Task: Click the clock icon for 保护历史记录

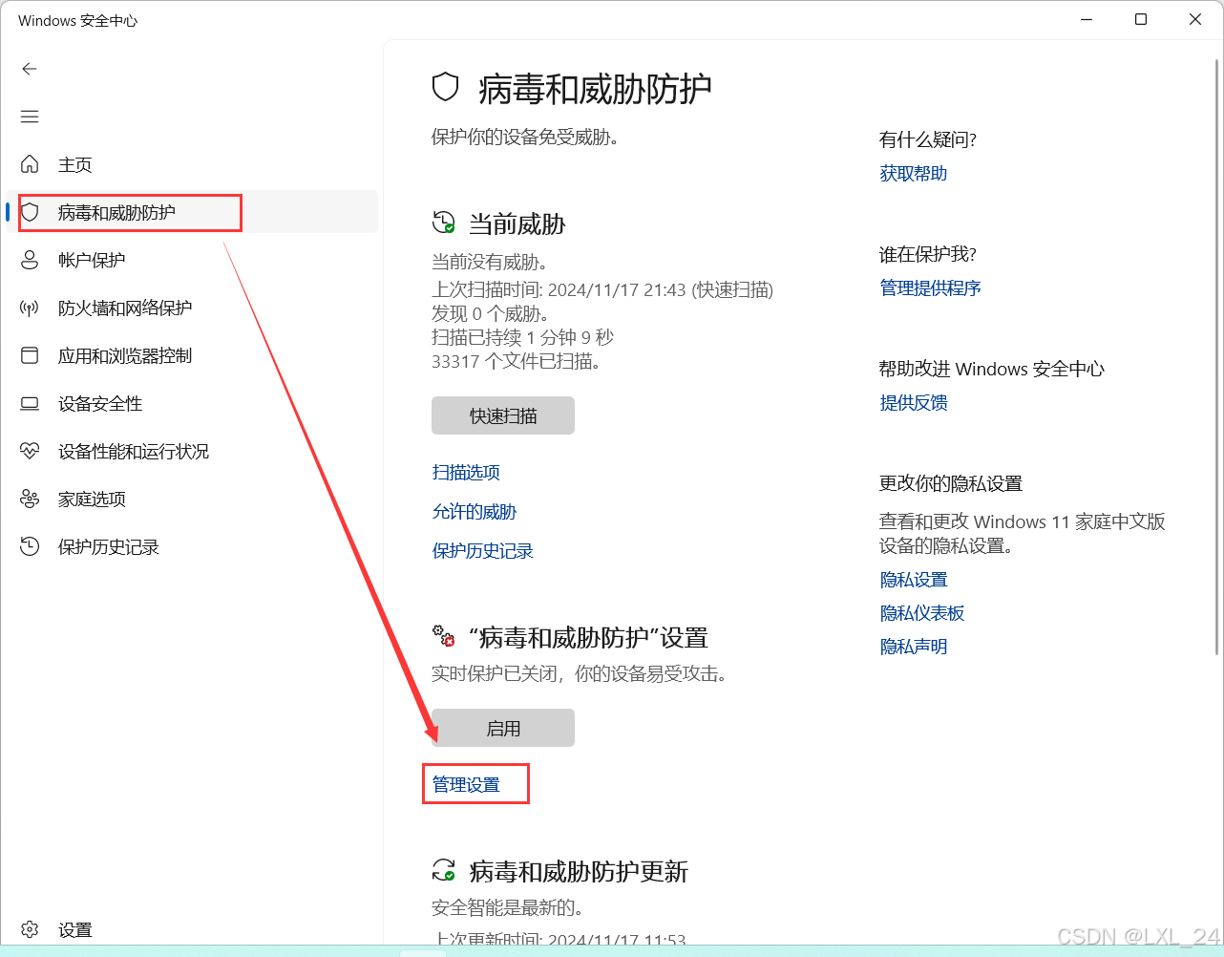Action: [30, 546]
